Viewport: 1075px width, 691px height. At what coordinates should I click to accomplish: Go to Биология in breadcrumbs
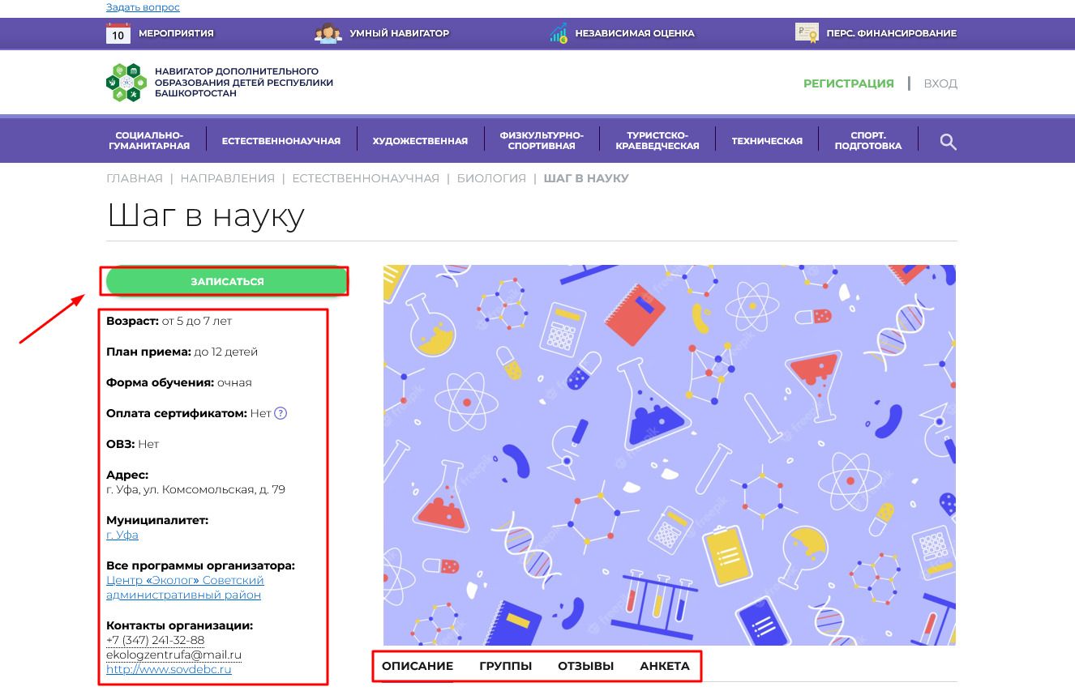(x=491, y=178)
